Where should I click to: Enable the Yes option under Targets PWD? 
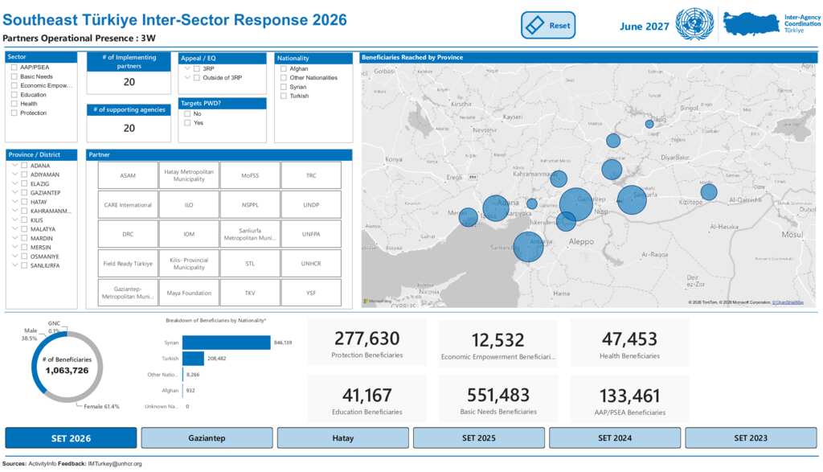coord(187,123)
